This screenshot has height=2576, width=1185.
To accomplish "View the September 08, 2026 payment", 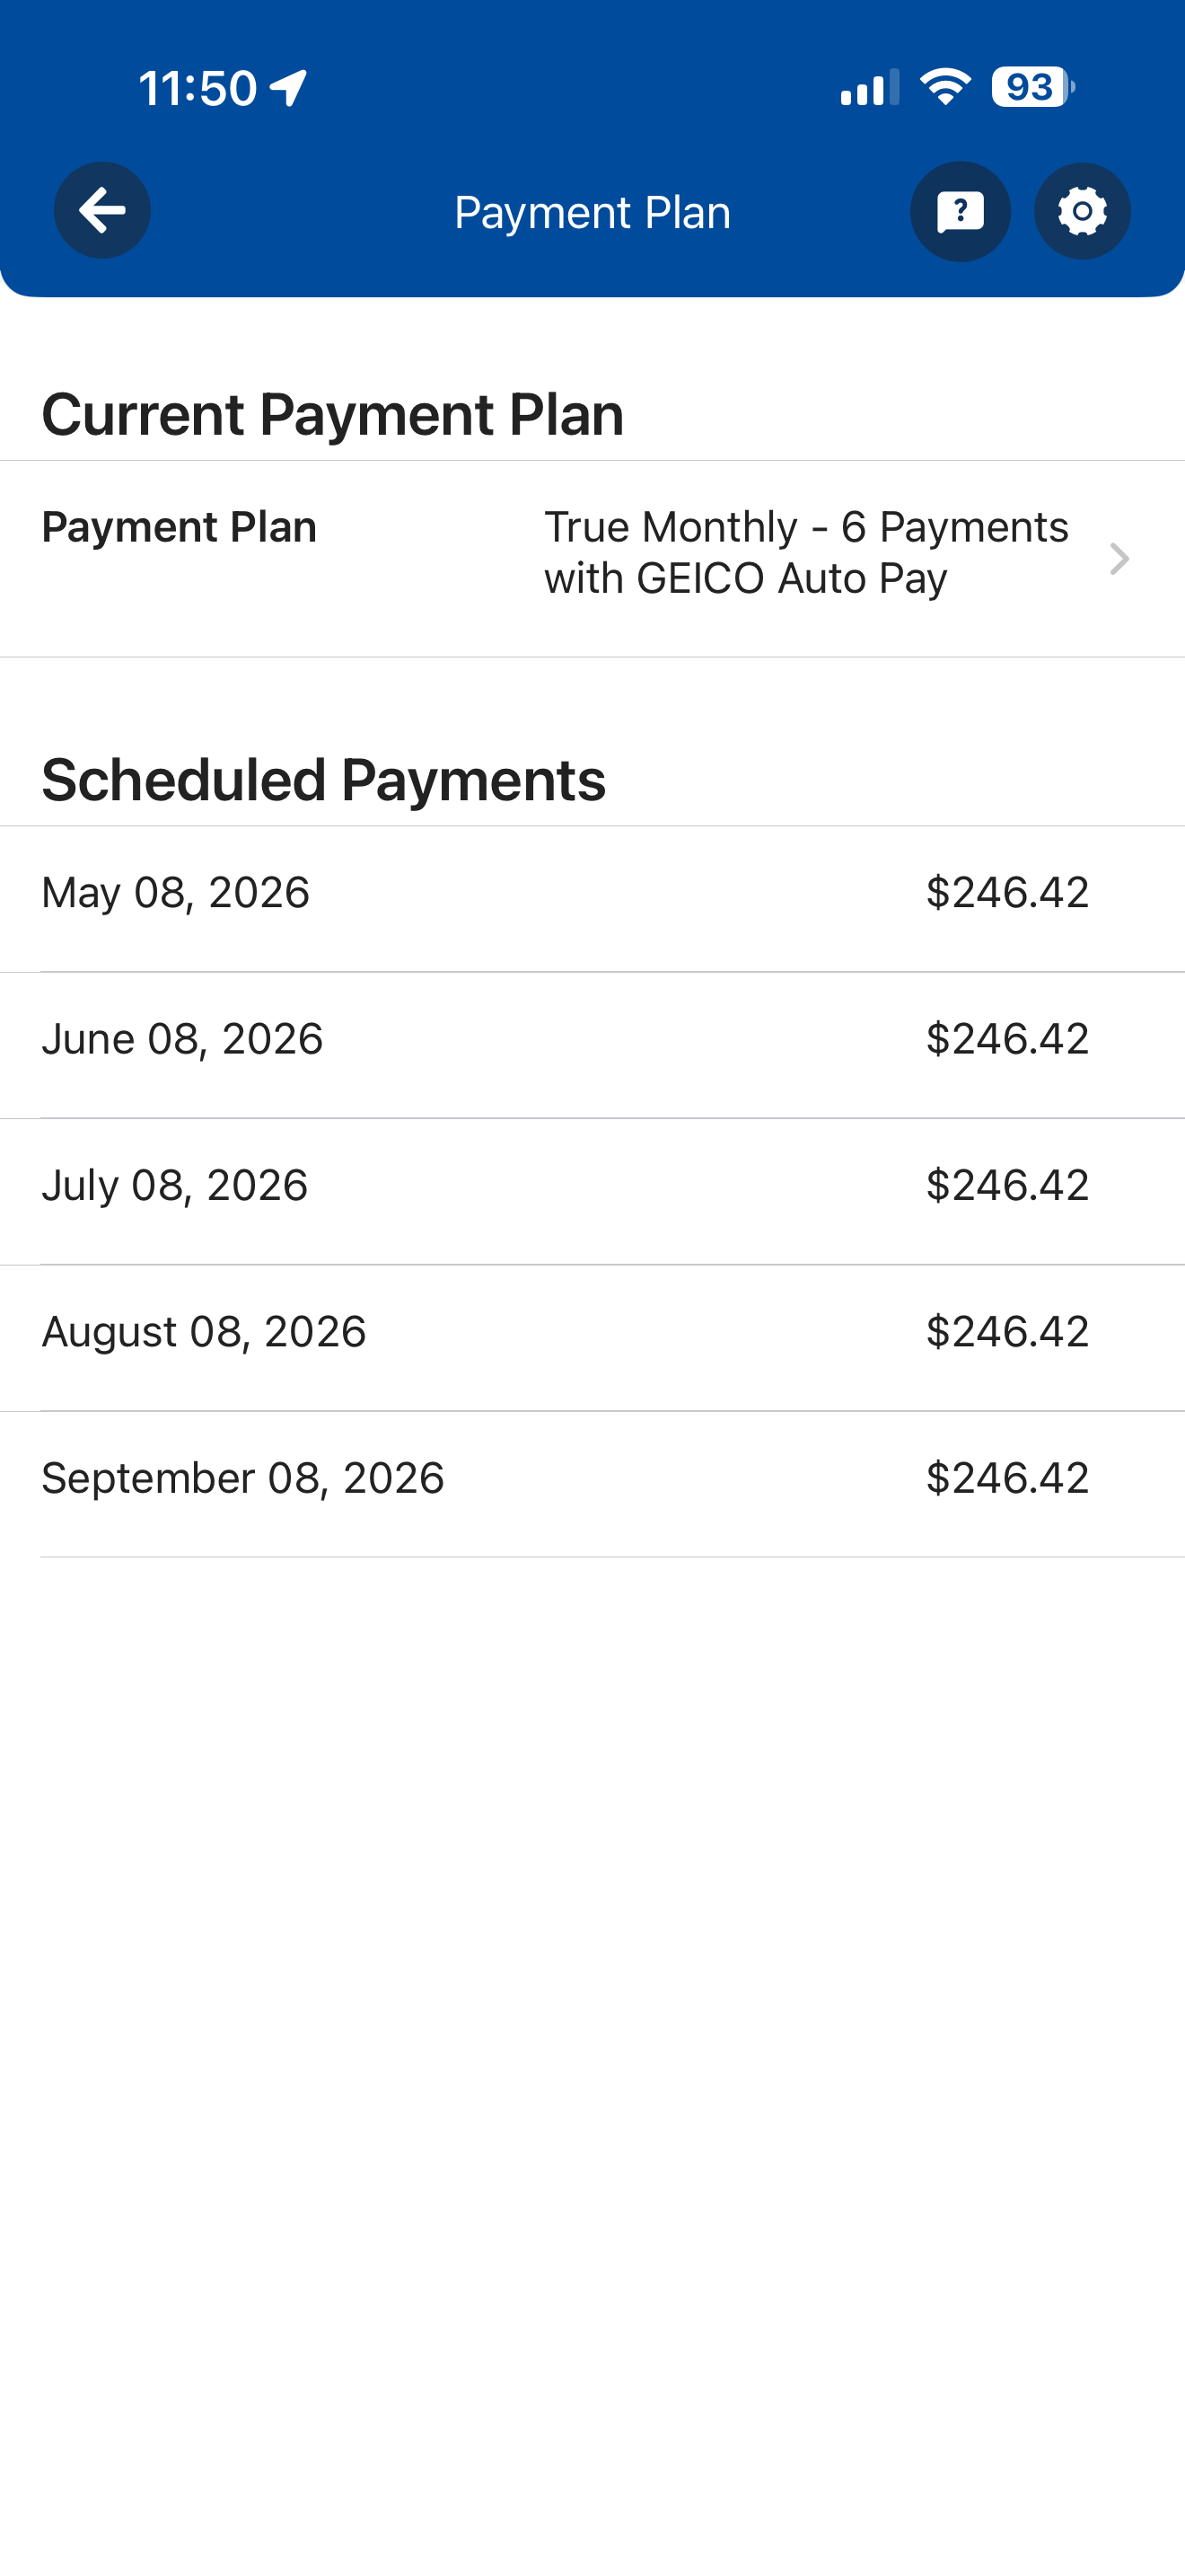I will coord(592,1484).
